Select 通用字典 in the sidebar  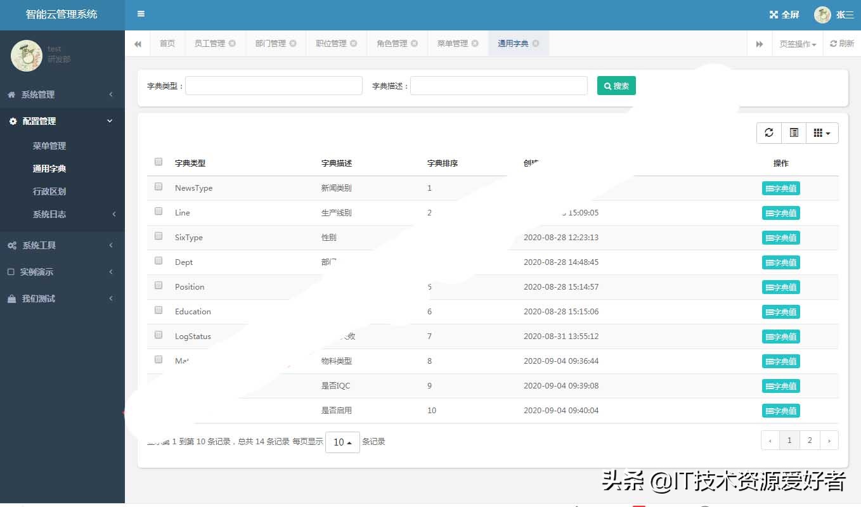coord(49,169)
